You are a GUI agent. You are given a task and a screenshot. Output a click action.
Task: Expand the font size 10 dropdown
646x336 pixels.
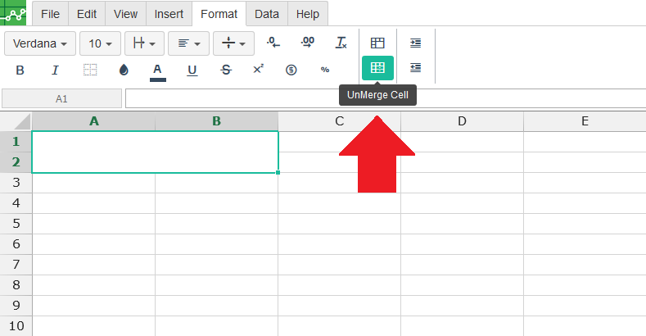pyautogui.click(x=100, y=43)
